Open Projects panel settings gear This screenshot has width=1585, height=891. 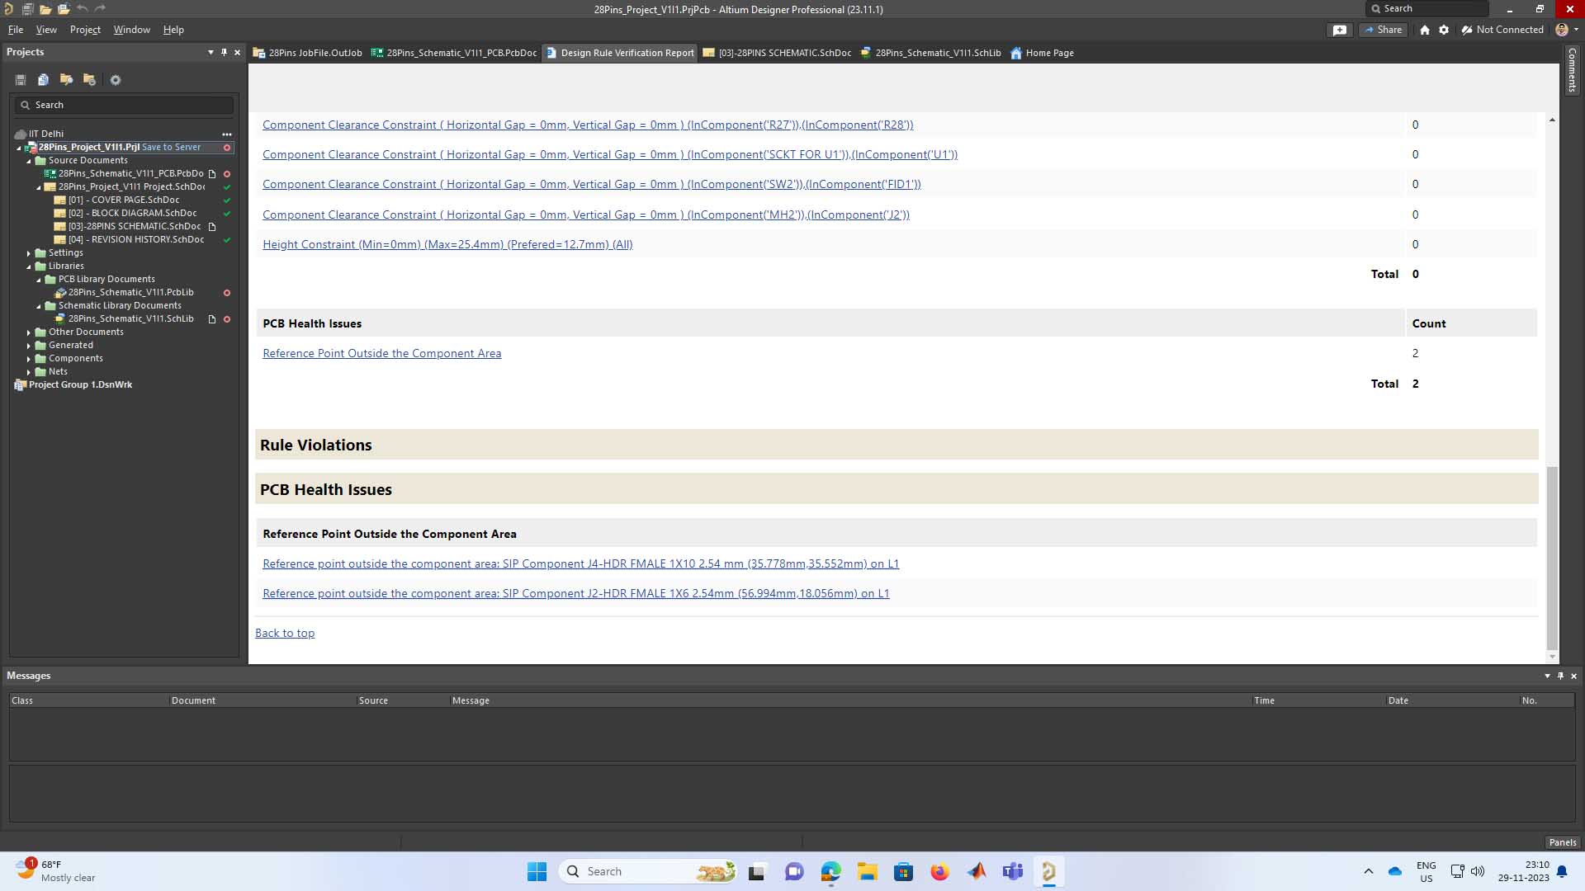[x=116, y=80]
